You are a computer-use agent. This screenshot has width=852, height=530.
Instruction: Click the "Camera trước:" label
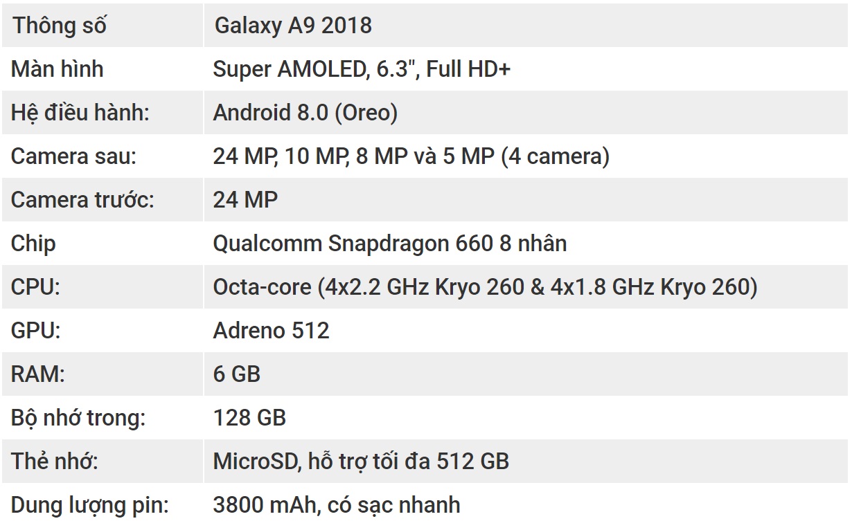(82, 200)
